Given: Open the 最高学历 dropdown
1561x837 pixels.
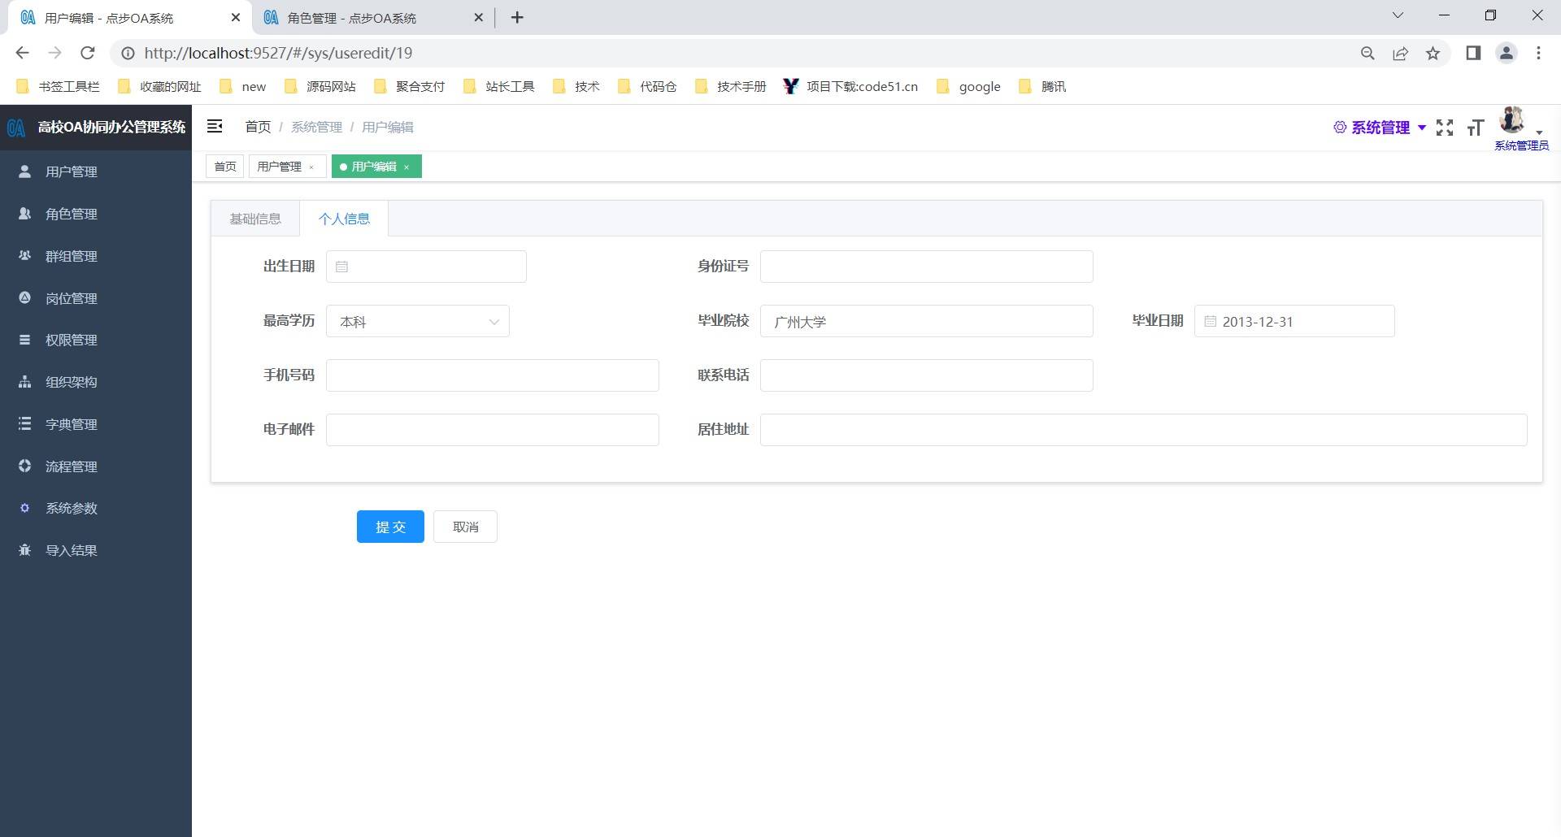Looking at the screenshot, I should [x=418, y=321].
